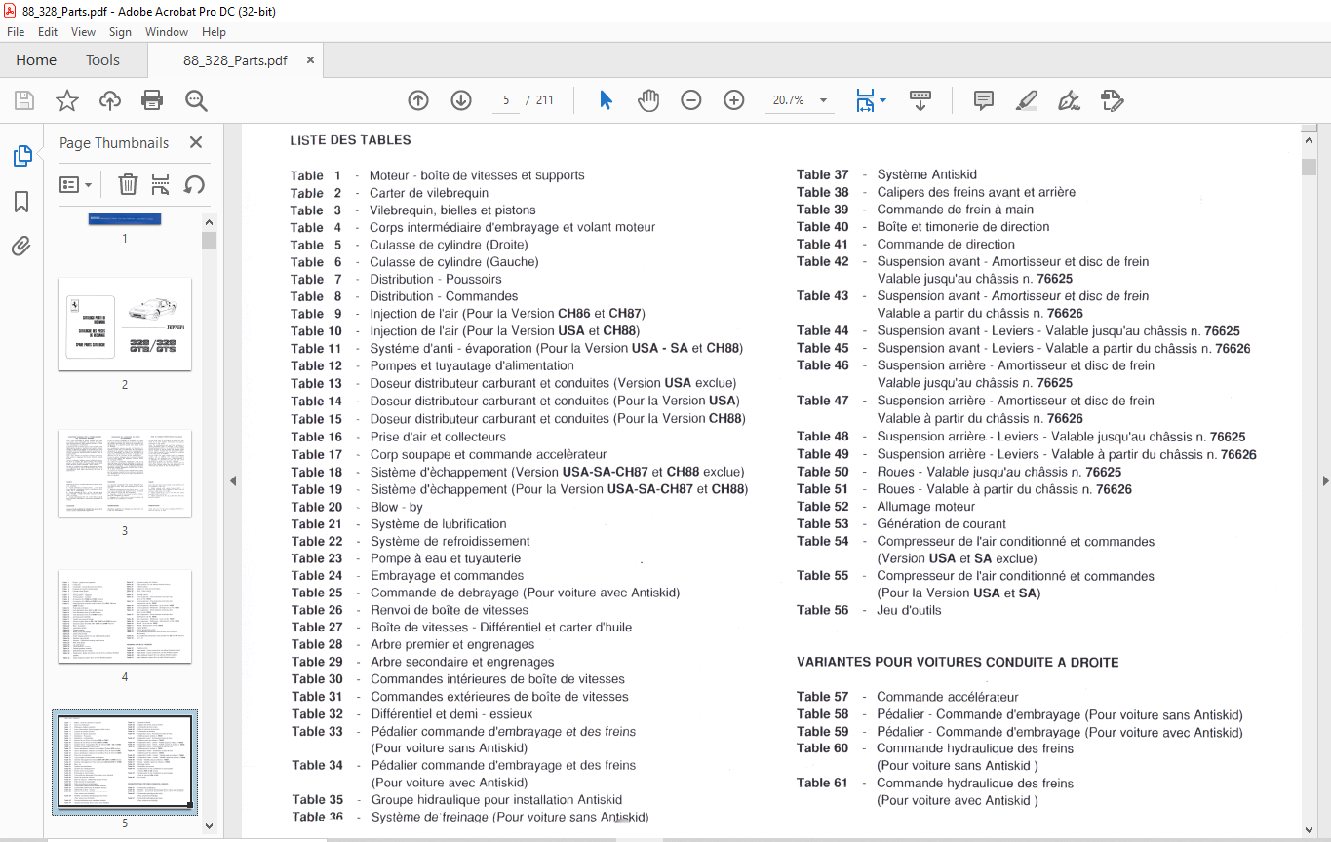This screenshot has width=1331, height=842.
Task: Save the file with the floppy disk icon
Action: (24, 100)
